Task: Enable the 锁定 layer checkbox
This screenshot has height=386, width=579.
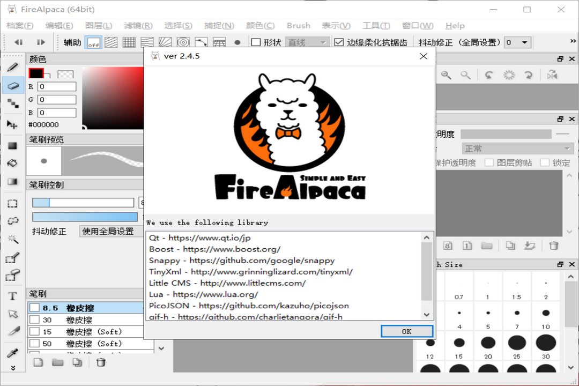Action: click(x=545, y=162)
